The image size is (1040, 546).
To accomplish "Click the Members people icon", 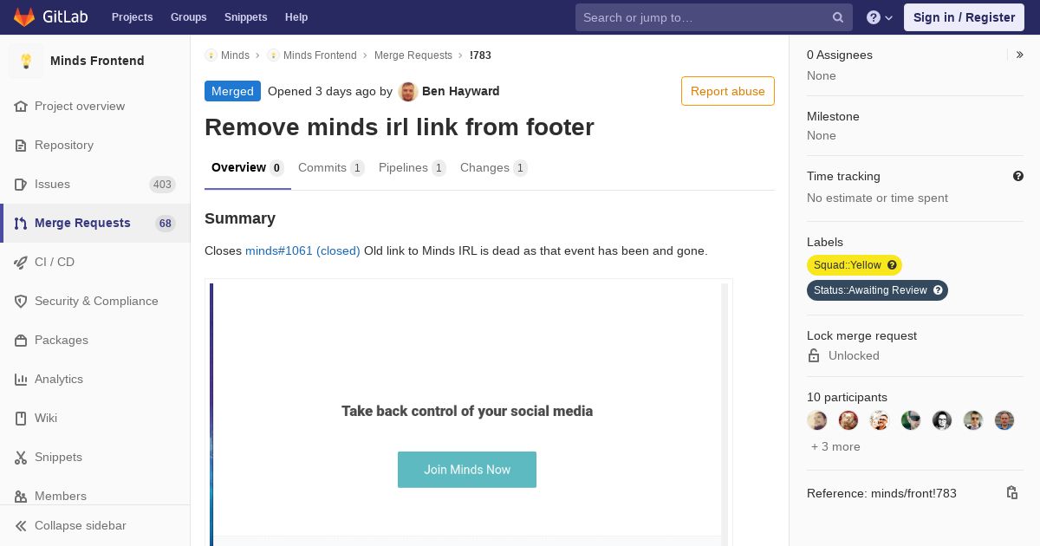I will [21, 496].
